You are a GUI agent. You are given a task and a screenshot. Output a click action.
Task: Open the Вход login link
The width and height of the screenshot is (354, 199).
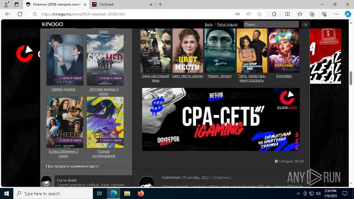point(209,24)
